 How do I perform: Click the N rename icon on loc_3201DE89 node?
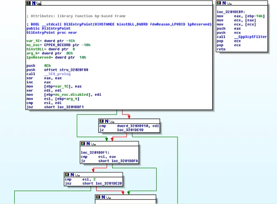[224, 3]
